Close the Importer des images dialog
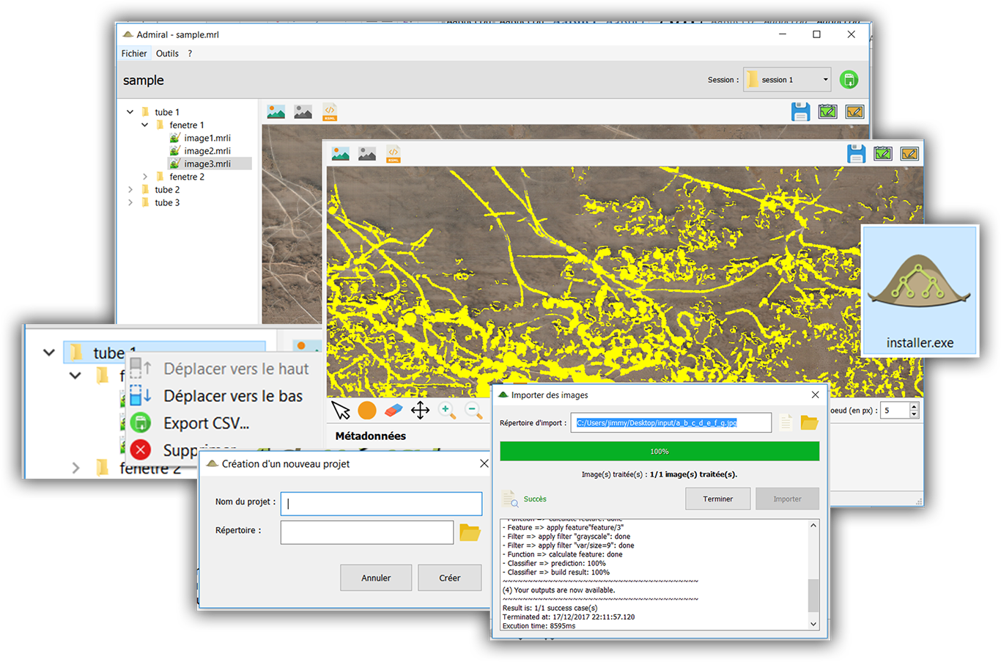 tap(815, 395)
